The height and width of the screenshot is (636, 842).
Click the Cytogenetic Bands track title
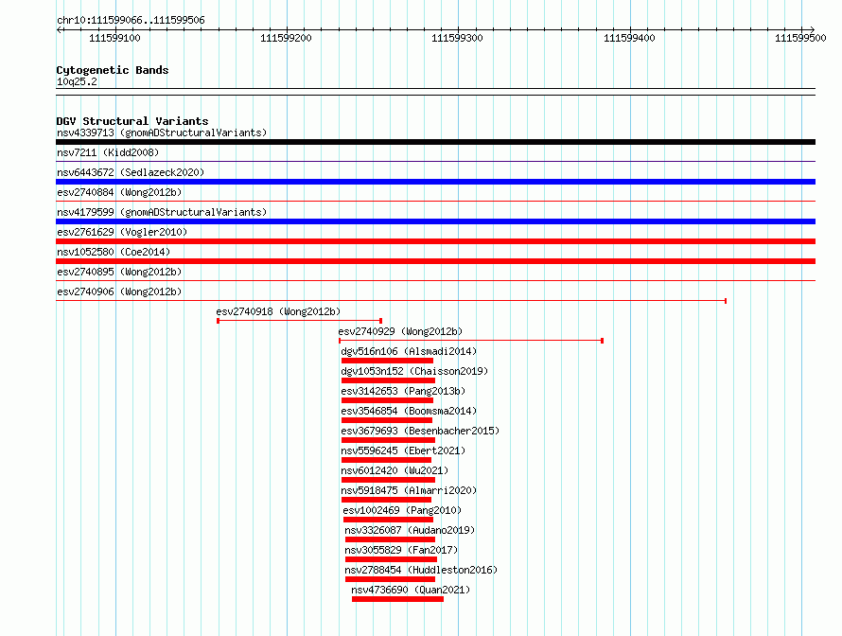[113, 70]
